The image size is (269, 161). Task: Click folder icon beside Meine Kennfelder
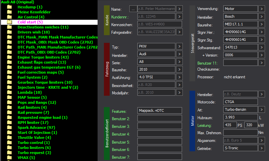click(9, 12)
